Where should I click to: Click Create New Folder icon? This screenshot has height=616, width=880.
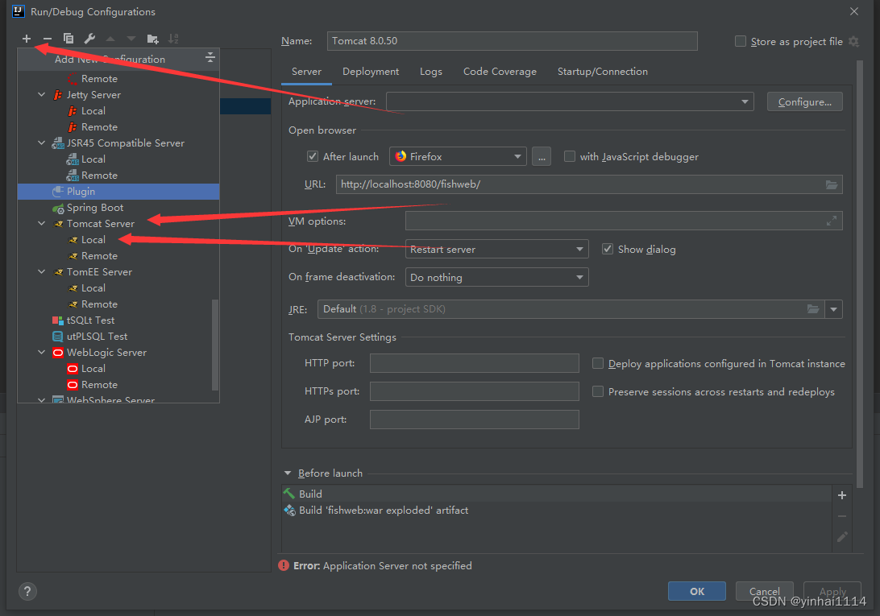[x=152, y=39]
